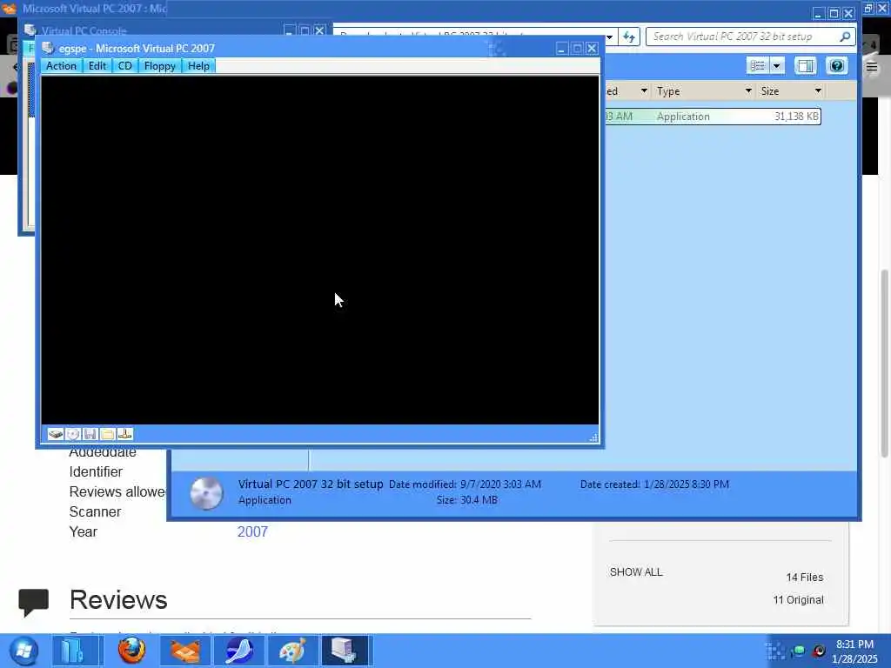Open the CD menu in Virtual PC
The width and height of the screenshot is (891, 668).
coord(125,66)
